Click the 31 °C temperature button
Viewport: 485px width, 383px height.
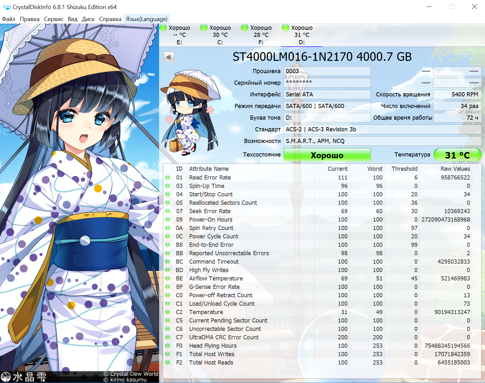[457, 155]
